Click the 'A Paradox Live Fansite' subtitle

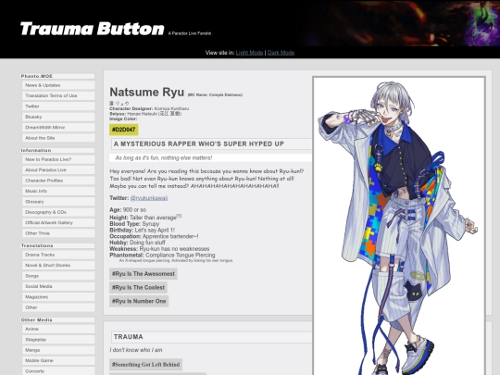click(x=190, y=33)
